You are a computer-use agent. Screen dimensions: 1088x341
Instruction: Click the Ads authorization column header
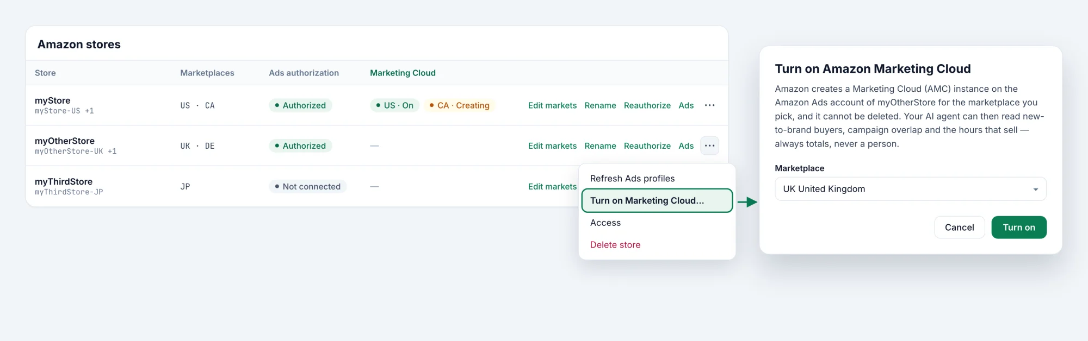click(304, 73)
